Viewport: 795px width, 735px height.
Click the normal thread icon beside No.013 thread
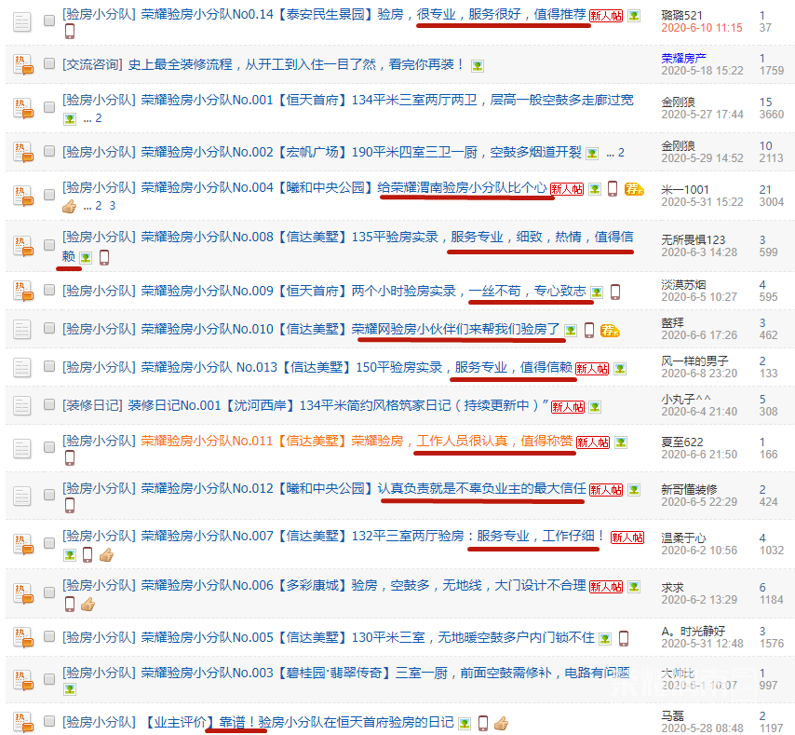(x=23, y=368)
